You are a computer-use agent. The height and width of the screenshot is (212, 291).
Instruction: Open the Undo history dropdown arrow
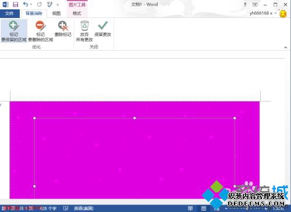(31, 5)
